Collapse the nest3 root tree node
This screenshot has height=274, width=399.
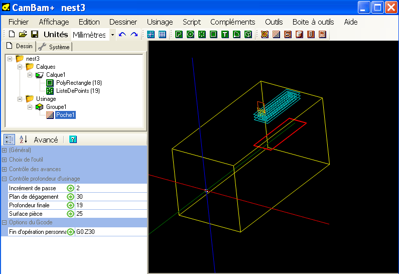[x=10, y=59]
